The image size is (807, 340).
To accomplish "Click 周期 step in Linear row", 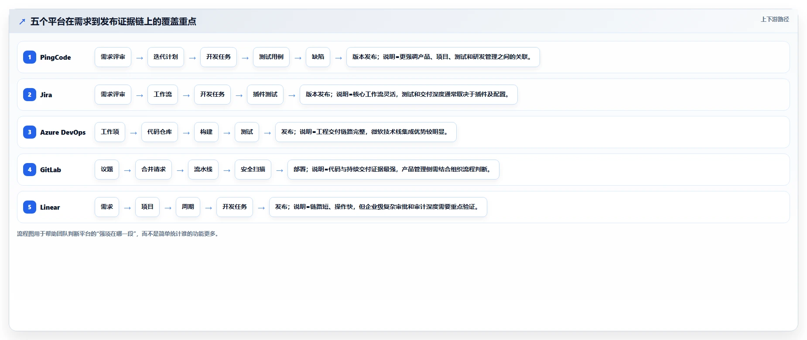I will (x=188, y=207).
